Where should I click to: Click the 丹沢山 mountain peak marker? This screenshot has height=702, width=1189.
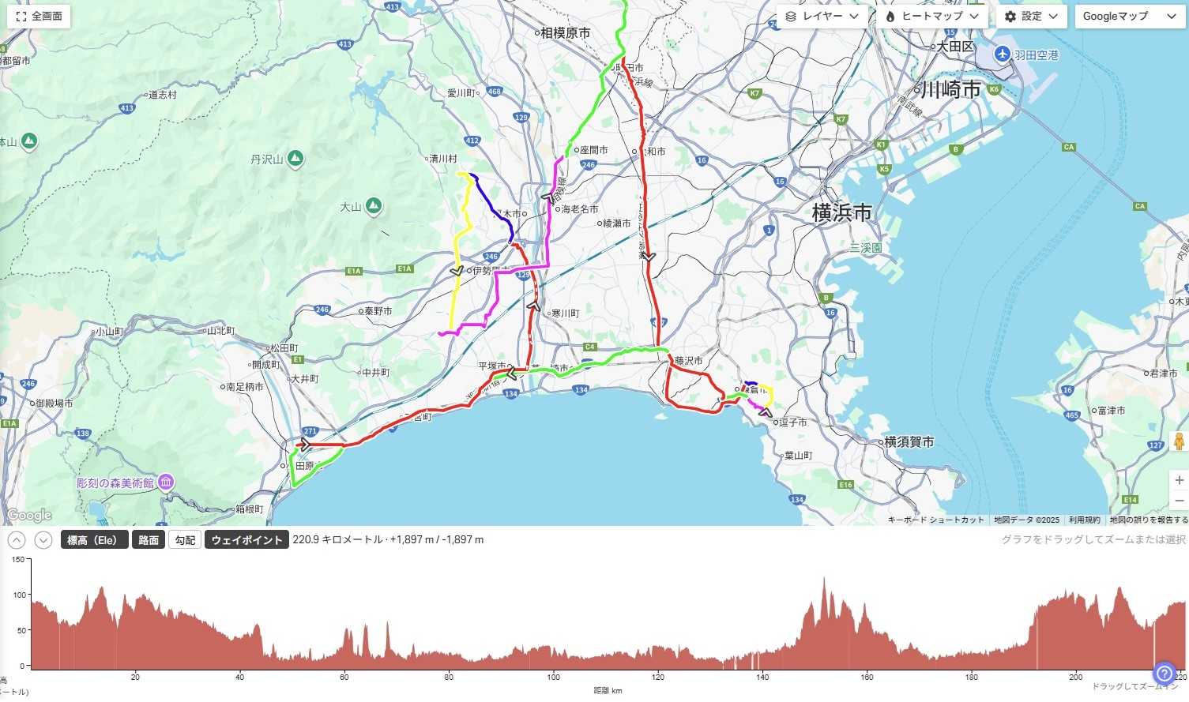point(295,159)
